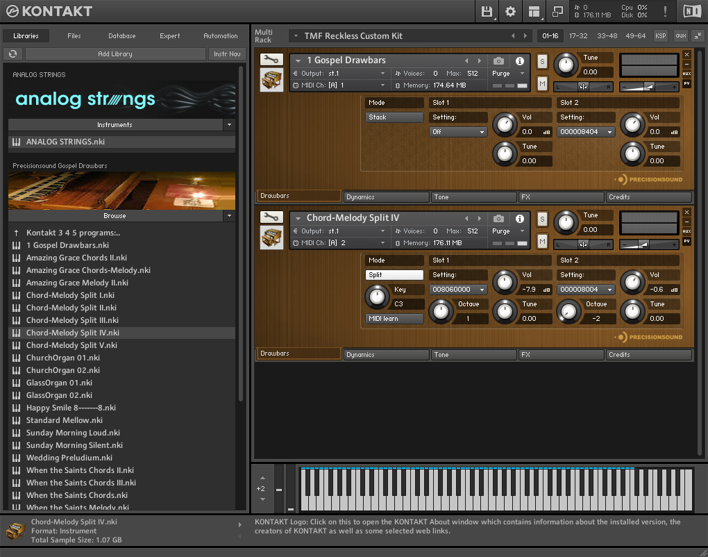This screenshot has width=708, height=557.
Task: Open multi name menu for TMF Reckless Custom Kit
Action: (x=296, y=35)
